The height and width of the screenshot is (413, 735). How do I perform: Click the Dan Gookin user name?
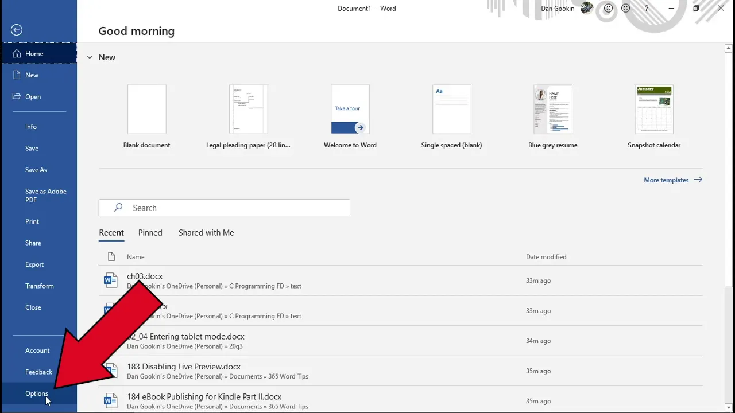558,9
